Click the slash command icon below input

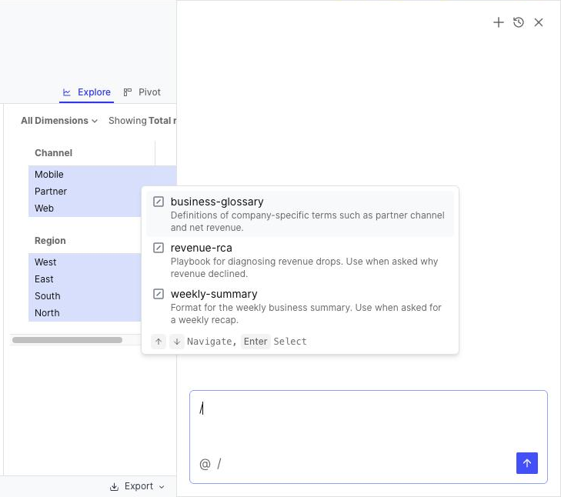[219, 464]
